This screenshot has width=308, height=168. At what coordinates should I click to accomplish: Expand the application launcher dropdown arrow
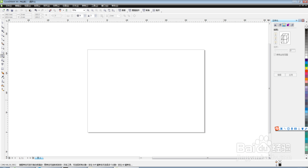pyautogui.click(x=63, y=10)
